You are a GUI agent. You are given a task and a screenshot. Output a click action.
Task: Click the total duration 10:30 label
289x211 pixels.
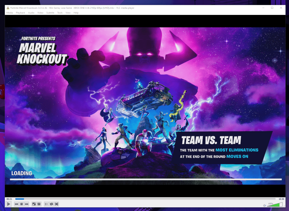click(x=281, y=199)
